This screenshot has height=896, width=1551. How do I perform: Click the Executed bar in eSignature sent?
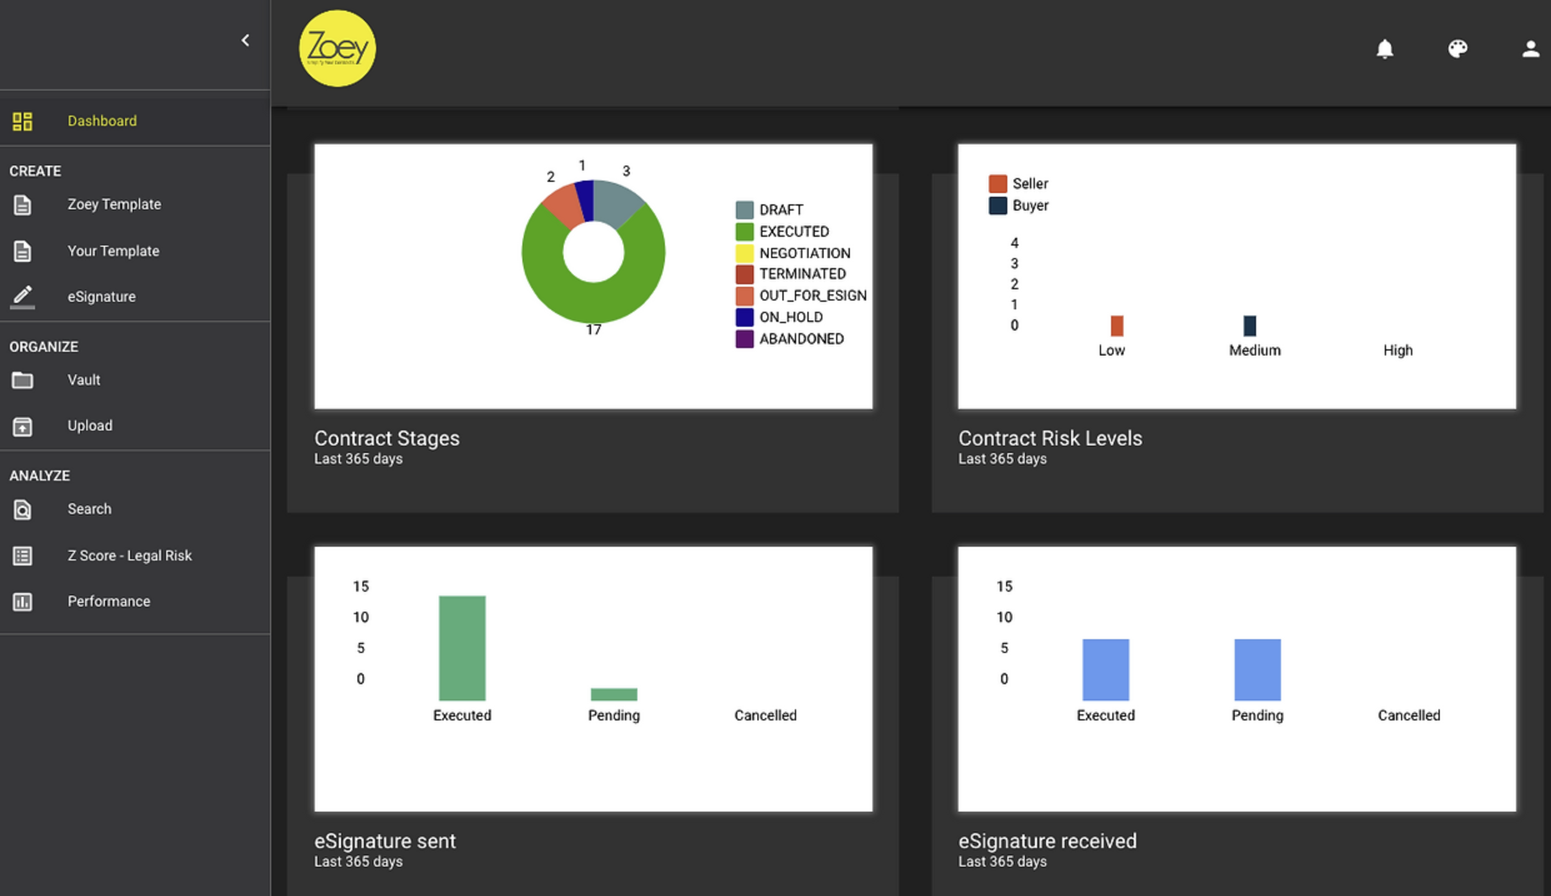(x=462, y=648)
